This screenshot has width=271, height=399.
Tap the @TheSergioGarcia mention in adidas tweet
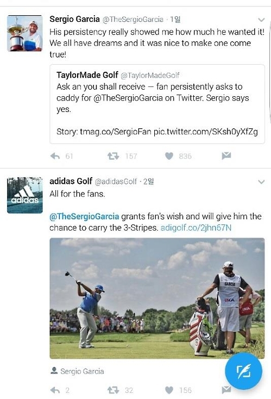84,216
